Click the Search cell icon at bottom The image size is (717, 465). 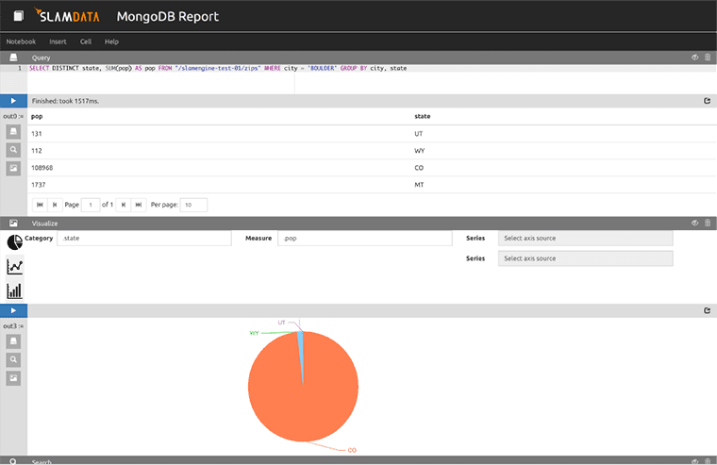(x=13, y=461)
